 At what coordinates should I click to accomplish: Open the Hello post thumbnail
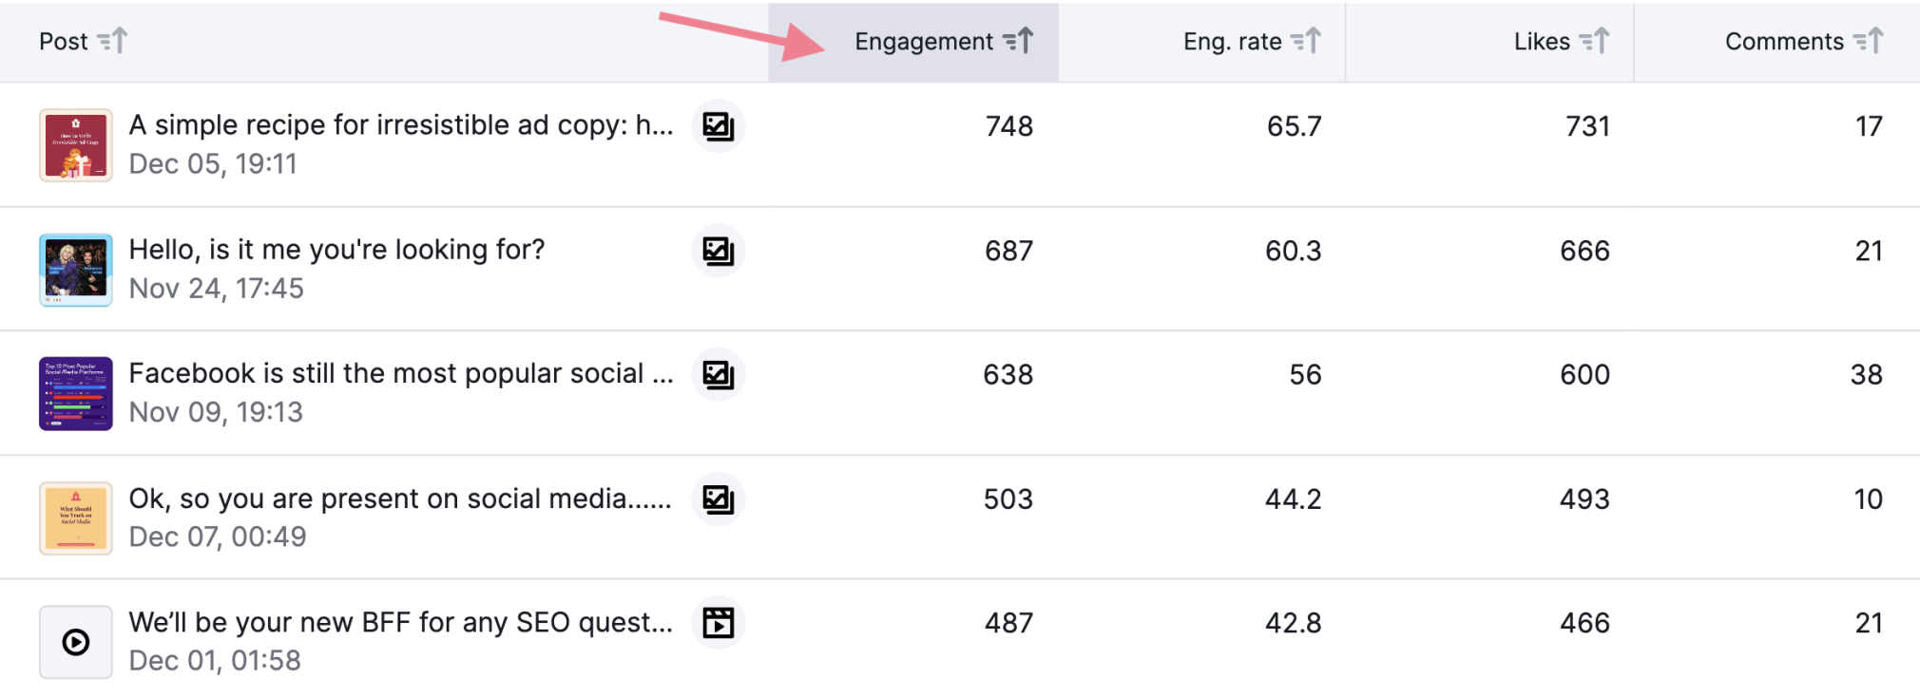click(76, 270)
